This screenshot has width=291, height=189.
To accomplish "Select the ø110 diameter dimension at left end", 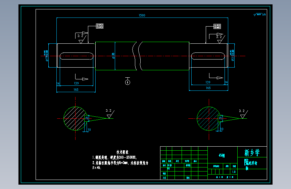I will pyautogui.click(x=46, y=55).
